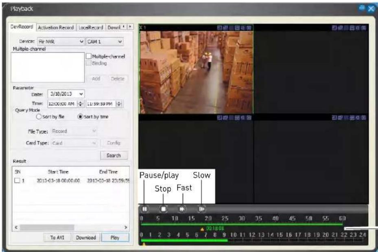The image size is (378, 252).
Task: Click rightmost icon in bottom-right video pane header
Action: [x=364, y=117]
